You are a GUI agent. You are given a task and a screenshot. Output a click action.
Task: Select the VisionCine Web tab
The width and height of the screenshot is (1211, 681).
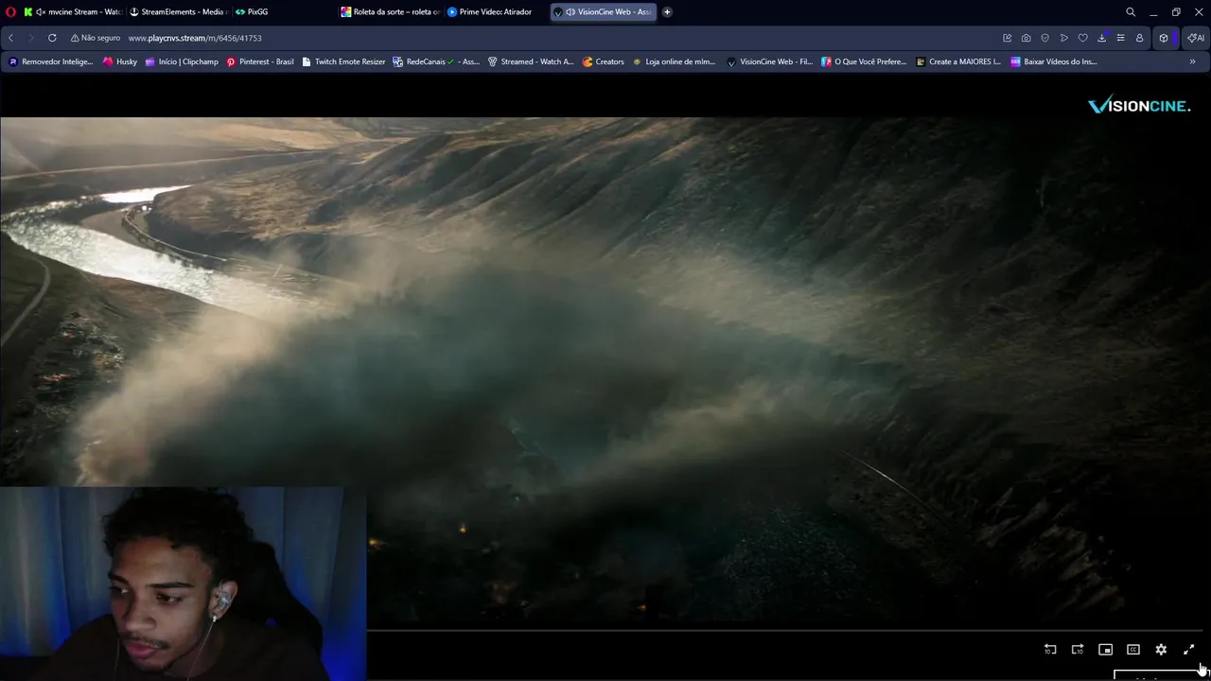click(x=604, y=11)
